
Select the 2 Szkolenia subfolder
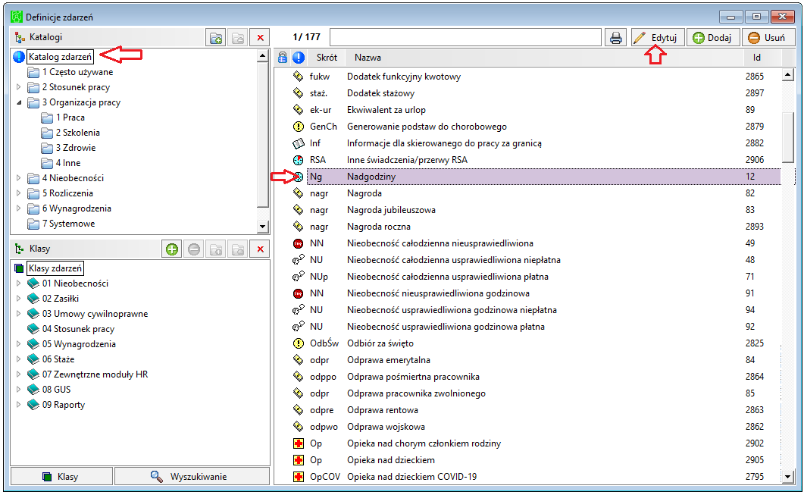(x=78, y=133)
